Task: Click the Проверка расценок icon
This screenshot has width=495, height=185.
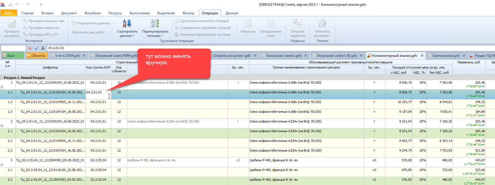Action: coord(12,24)
